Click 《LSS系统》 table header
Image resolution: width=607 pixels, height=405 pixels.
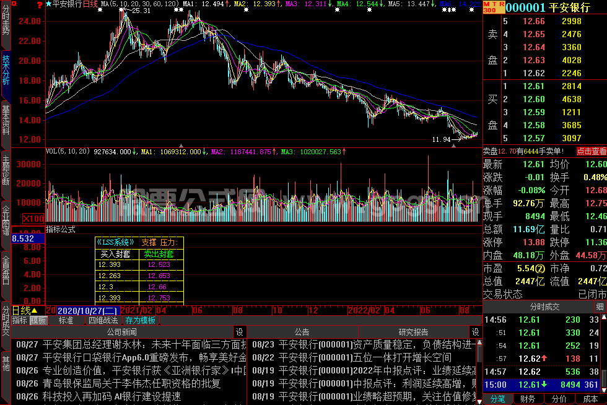point(115,242)
